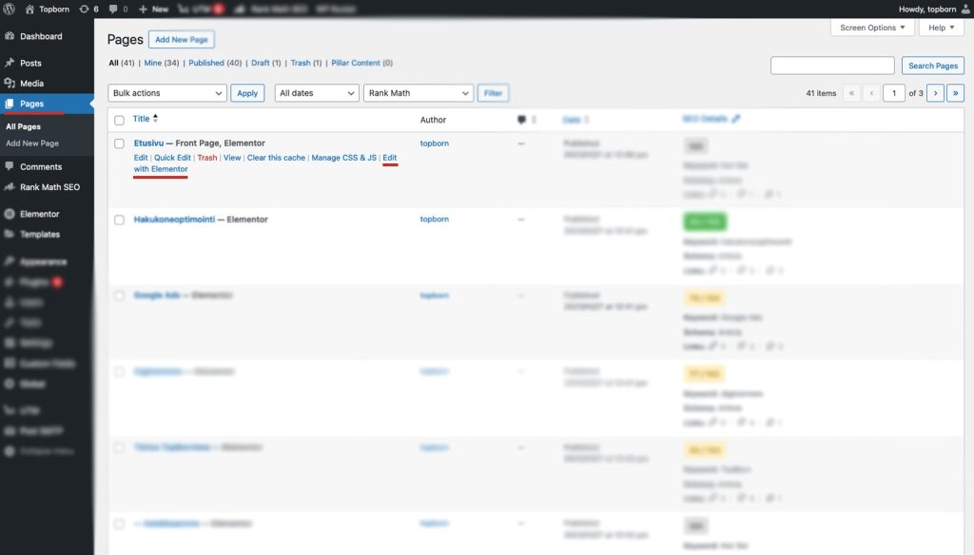974x555 pixels.
Task: Toggle the select all pages checkbox
Action: coord(119,120)
